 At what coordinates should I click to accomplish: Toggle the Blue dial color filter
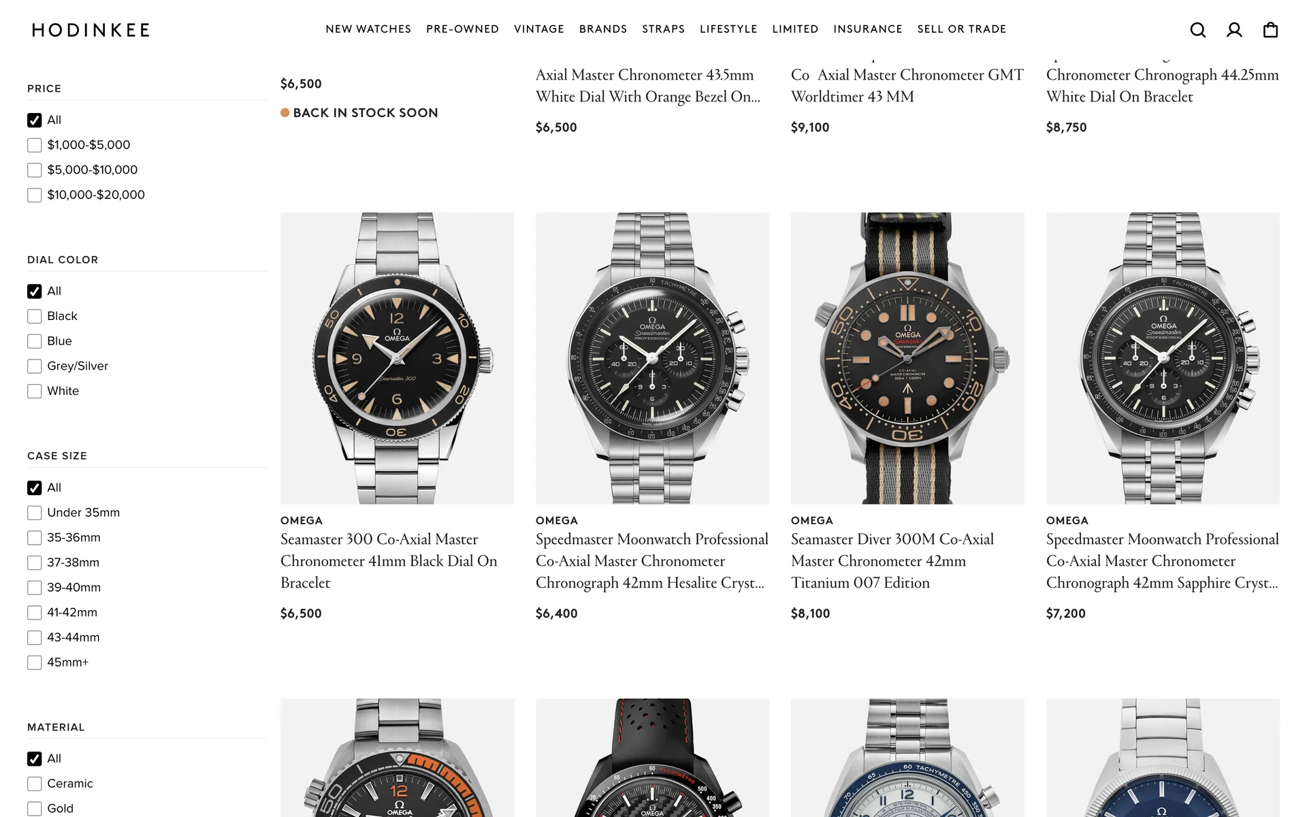click(x=35, y=341)
